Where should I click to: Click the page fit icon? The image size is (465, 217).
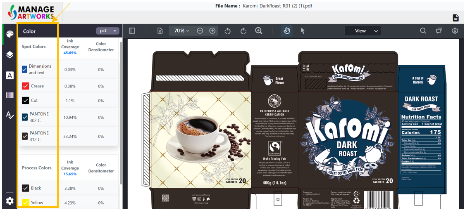click(160, 31)
